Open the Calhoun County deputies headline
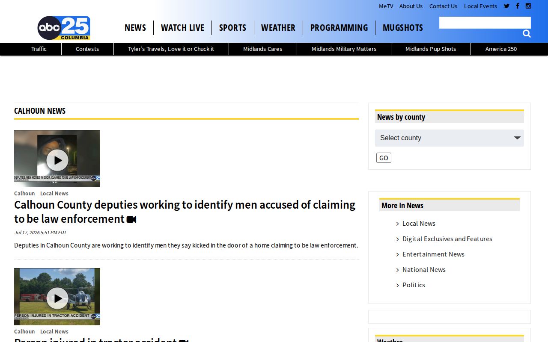 185,212
